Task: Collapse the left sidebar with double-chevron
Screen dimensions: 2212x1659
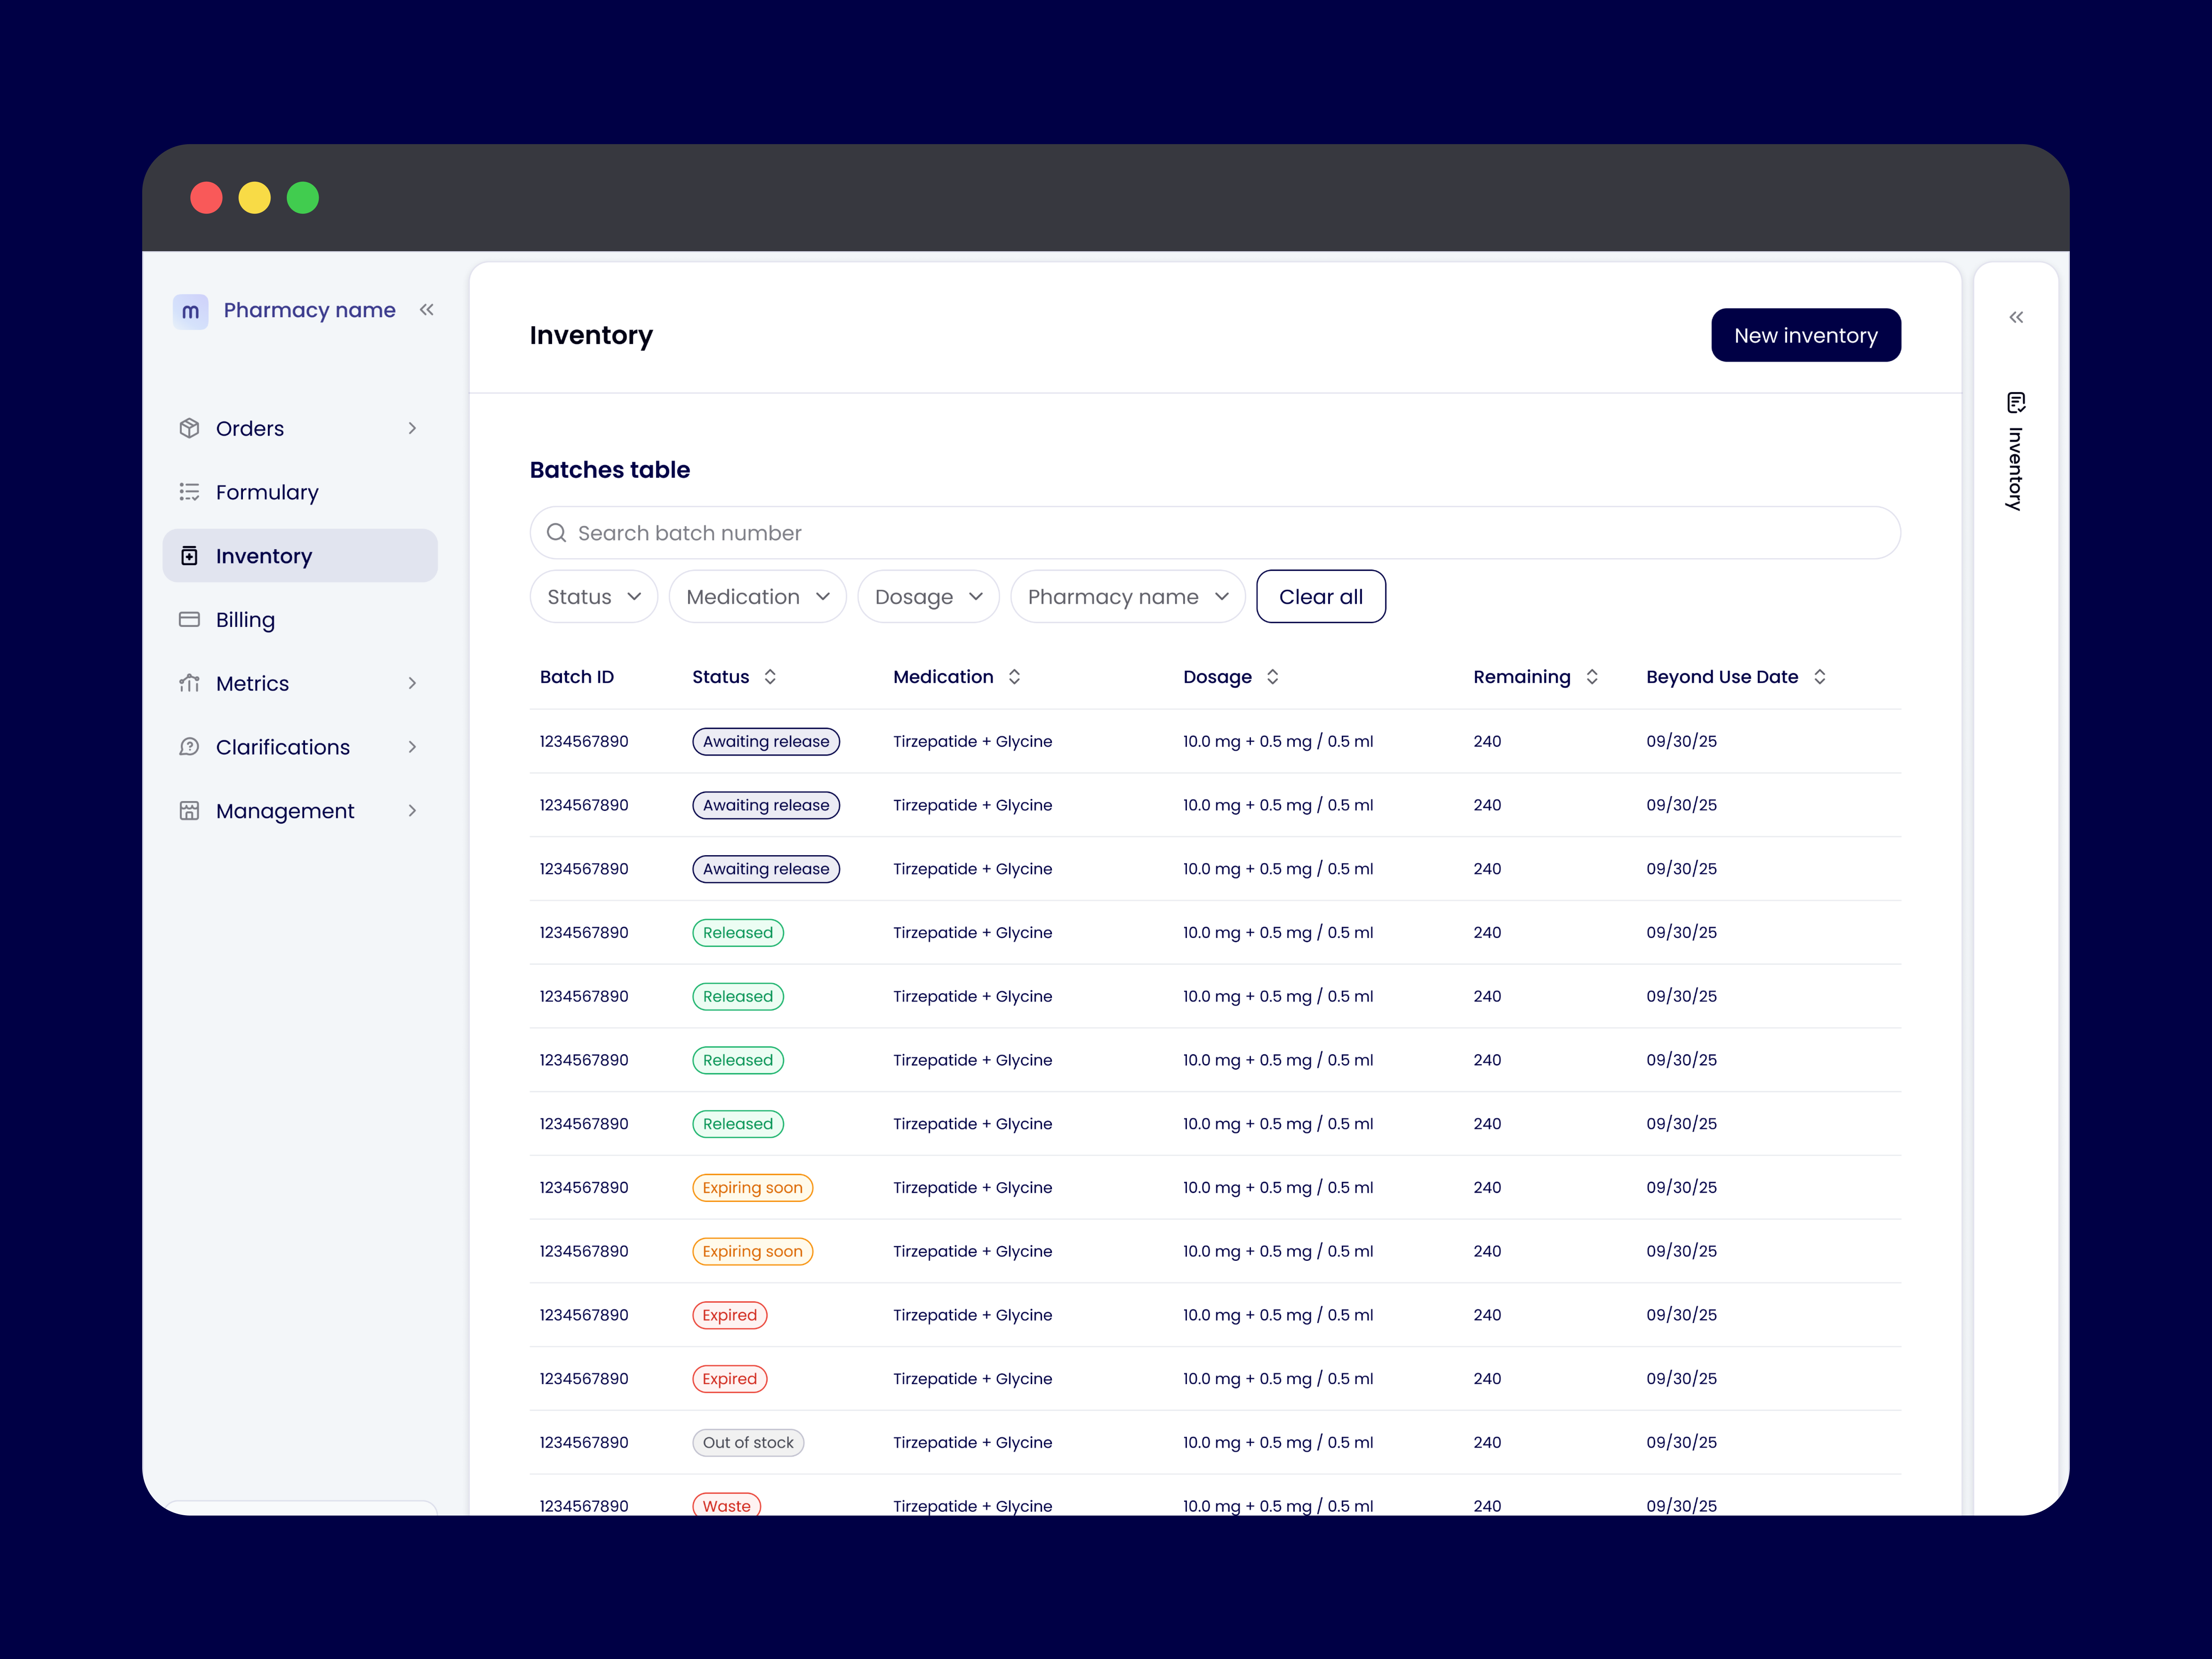Action: point(427,310)
